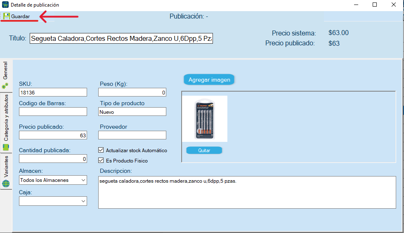
Task: Click the app icon in title bar
Action: tap(5, 5)
